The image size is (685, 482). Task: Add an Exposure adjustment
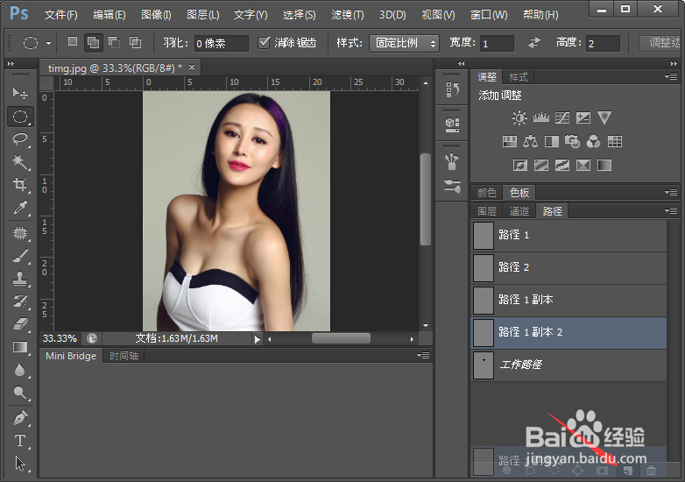(x=583, y=117)
